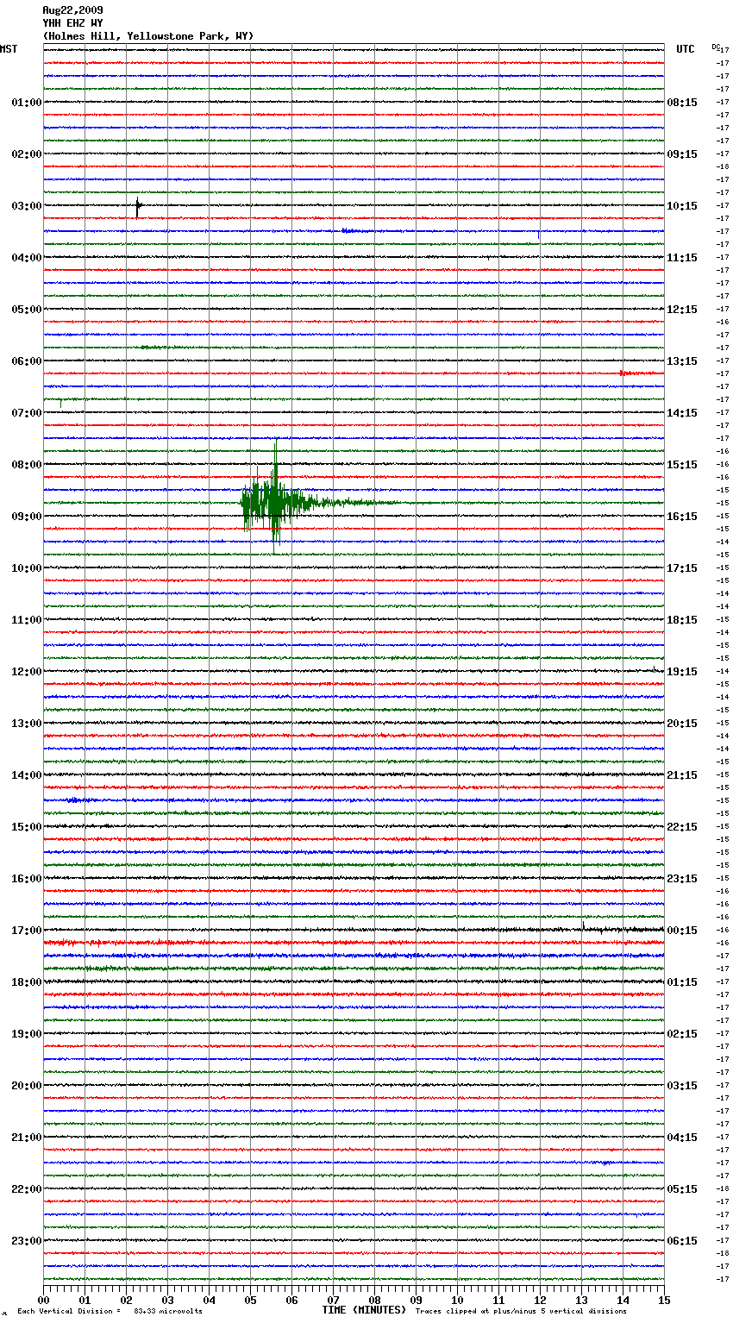Click the TIME (MINUTES) axis title
The height and width of the screenshot is (1323, 733).
[364, 1310]
